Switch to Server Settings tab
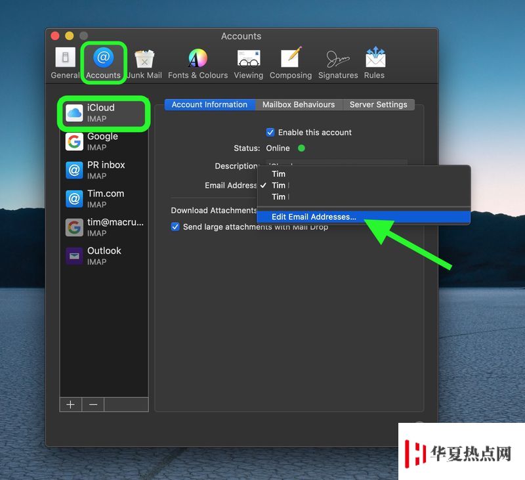This screenshot has height=480, width=525. pyautogui.click(x=379, y=104)
